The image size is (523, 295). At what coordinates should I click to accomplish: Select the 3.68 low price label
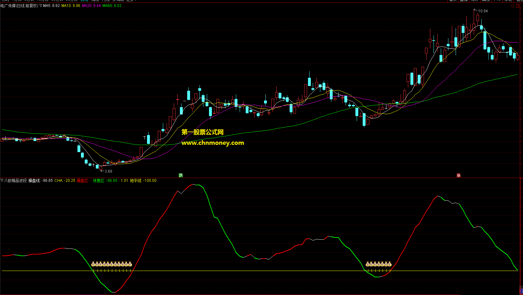pyautogui.click(x=108, y=171)
